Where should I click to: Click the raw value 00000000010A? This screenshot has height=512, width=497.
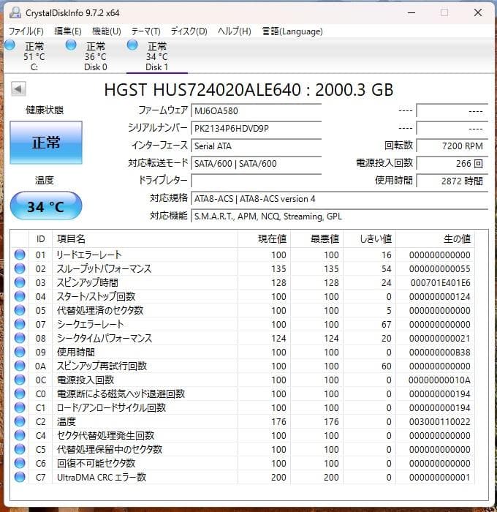pos(439,380)
